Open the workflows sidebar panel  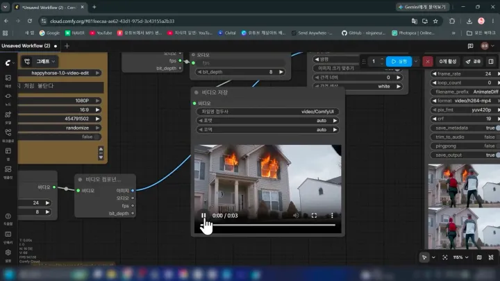click(8, 135)
